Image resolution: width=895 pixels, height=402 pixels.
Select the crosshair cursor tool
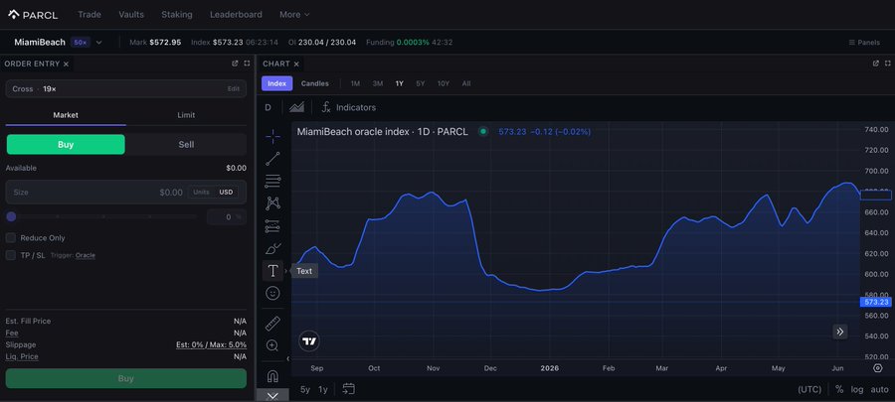tap(272, 136)
